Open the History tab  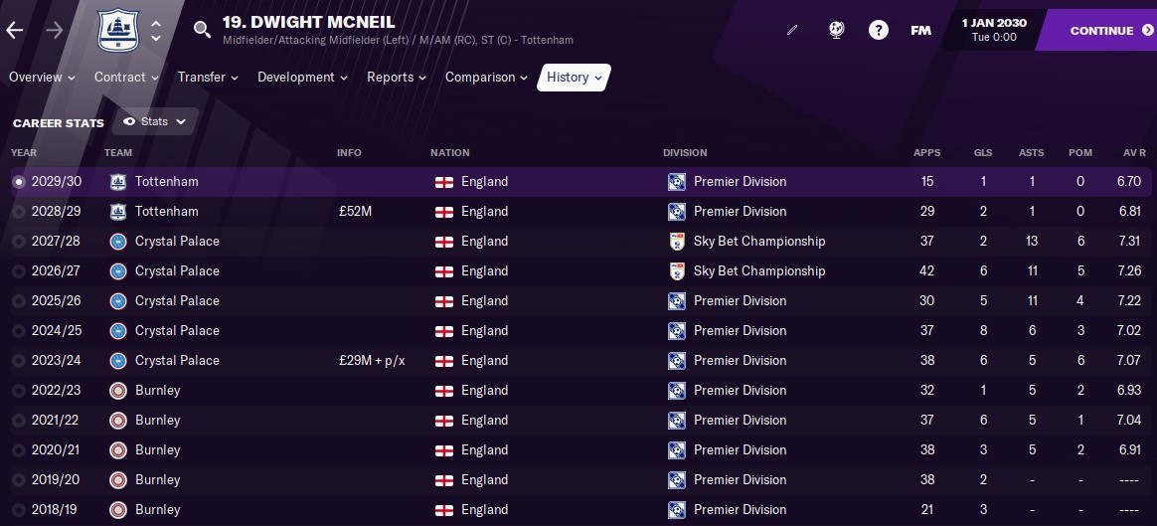574,78
